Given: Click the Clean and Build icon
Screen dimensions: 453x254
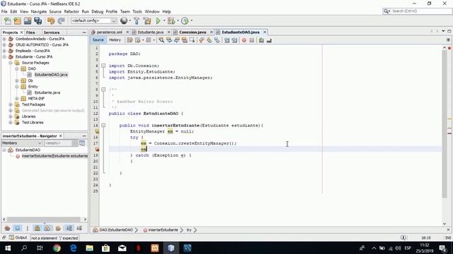Looking at the screenshot, I should coord(147,20).
